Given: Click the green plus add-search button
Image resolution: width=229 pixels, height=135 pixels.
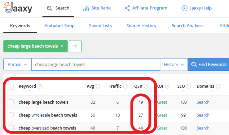Looking at the screenshot, I should point(75,46).
